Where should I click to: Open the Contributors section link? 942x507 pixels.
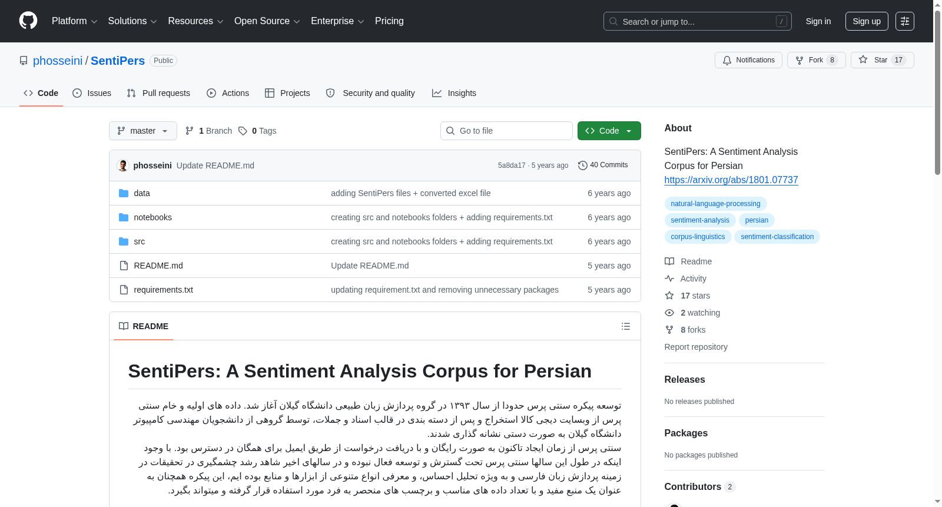tap(699, 487)
